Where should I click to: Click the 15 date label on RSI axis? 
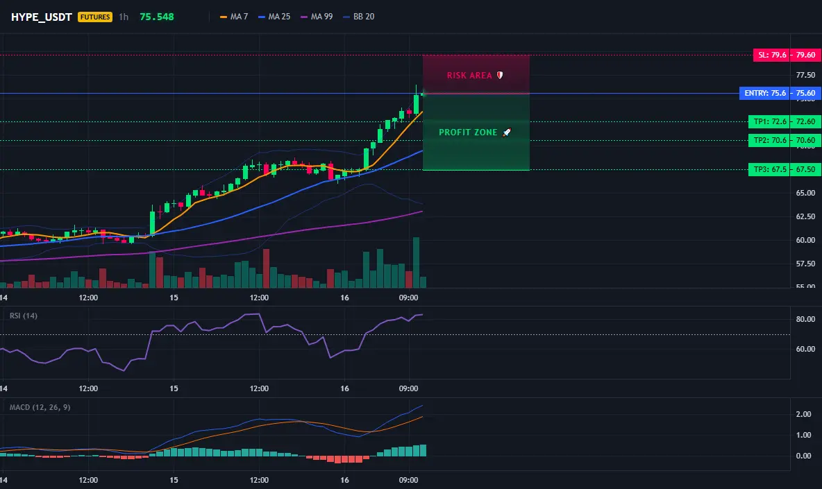174,389
